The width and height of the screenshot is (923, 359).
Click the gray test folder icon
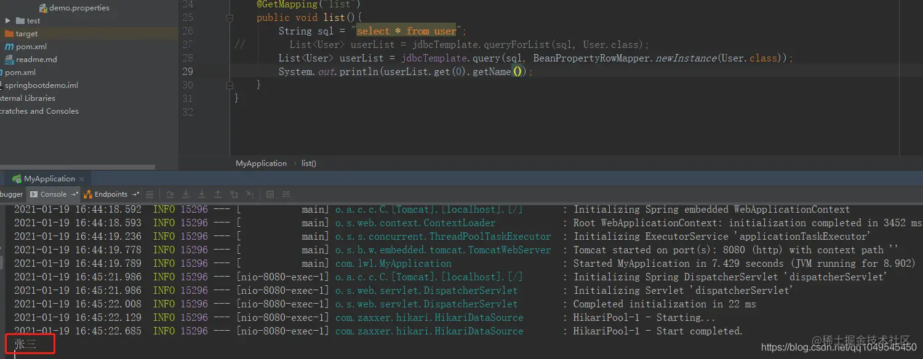click(20, 21)
